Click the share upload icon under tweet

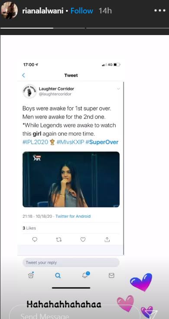point(107,240)
